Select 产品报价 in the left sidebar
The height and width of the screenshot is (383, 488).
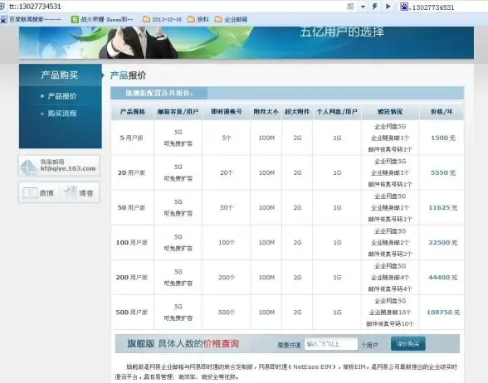[61, 96]
